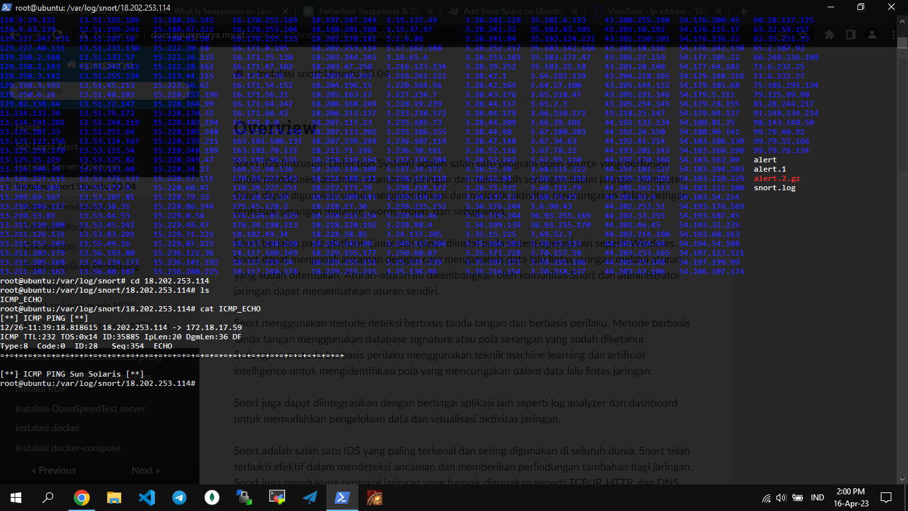This screenshot has height=511, width=908.
Task: Change the IND input language indicator
Action: [x=818, y=498]
